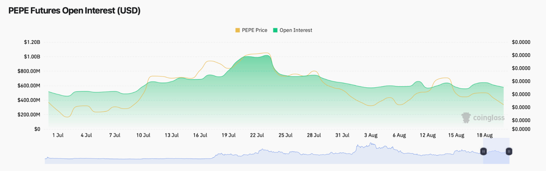
Task: Click the 3 Aug date label
Action: point(371,135)
